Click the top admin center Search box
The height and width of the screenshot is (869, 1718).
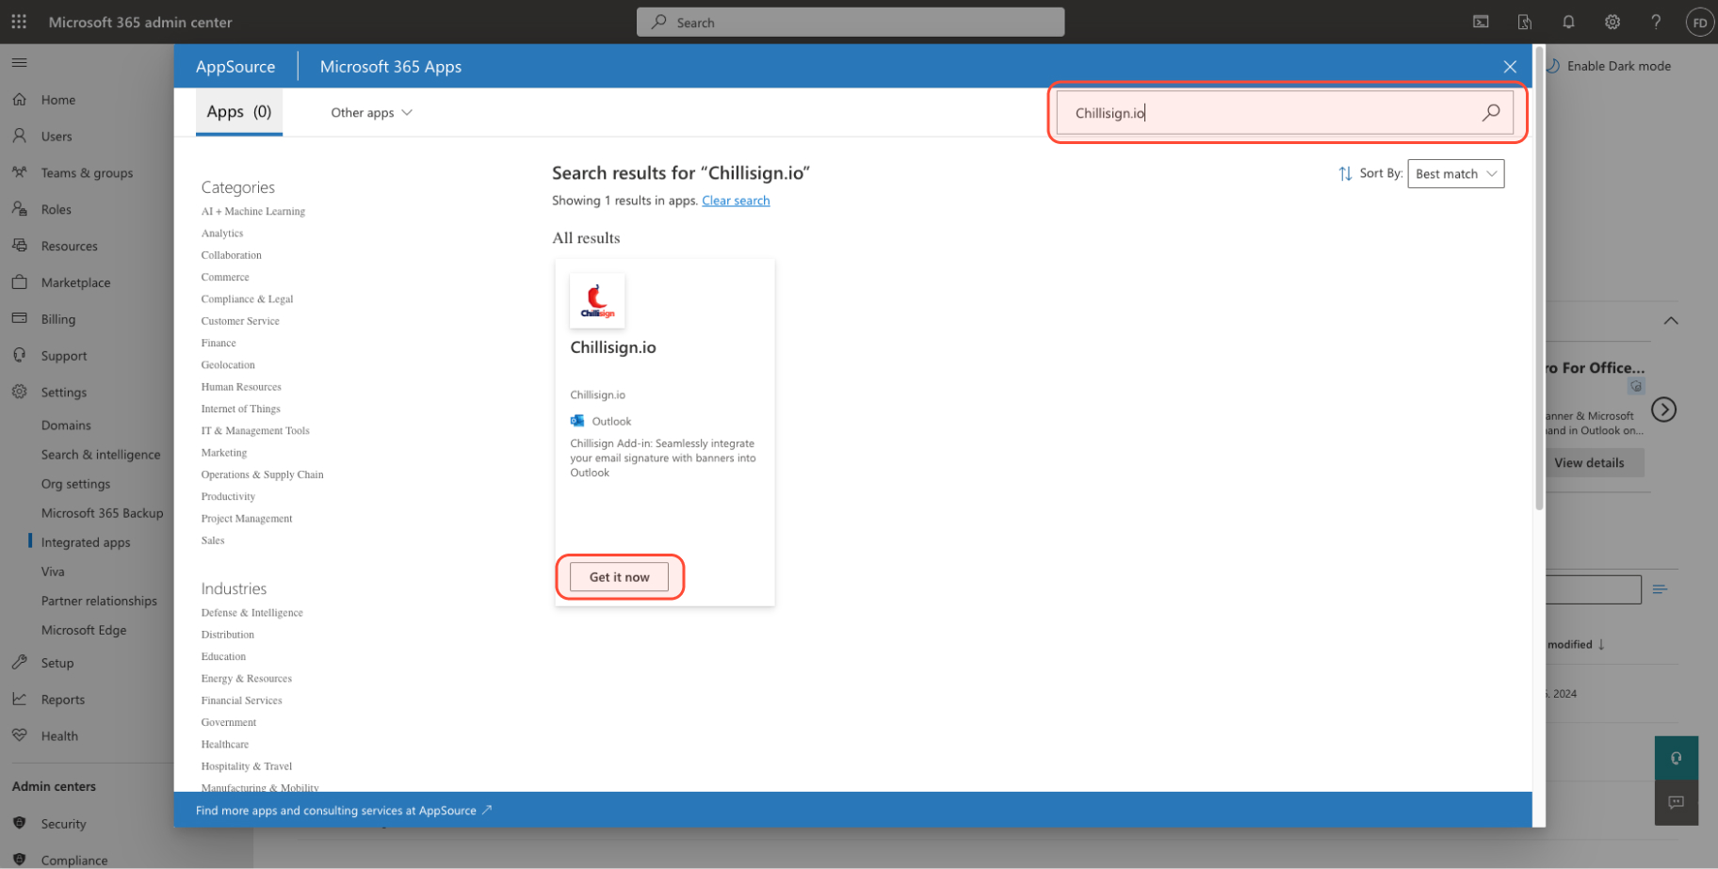pyautogui.click(x=851, y=22)
